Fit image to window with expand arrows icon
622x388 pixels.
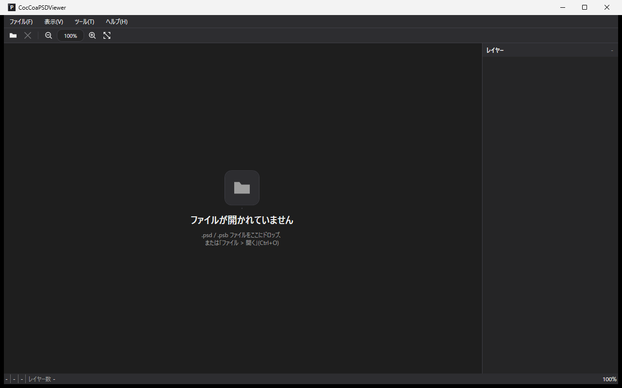[107, 35]
